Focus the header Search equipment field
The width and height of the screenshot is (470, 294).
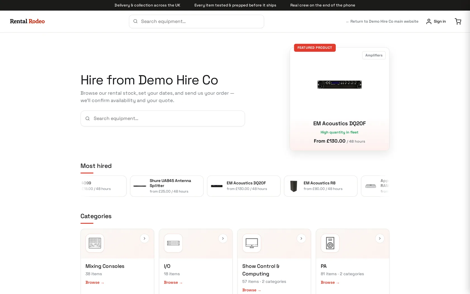click(196, 21)
